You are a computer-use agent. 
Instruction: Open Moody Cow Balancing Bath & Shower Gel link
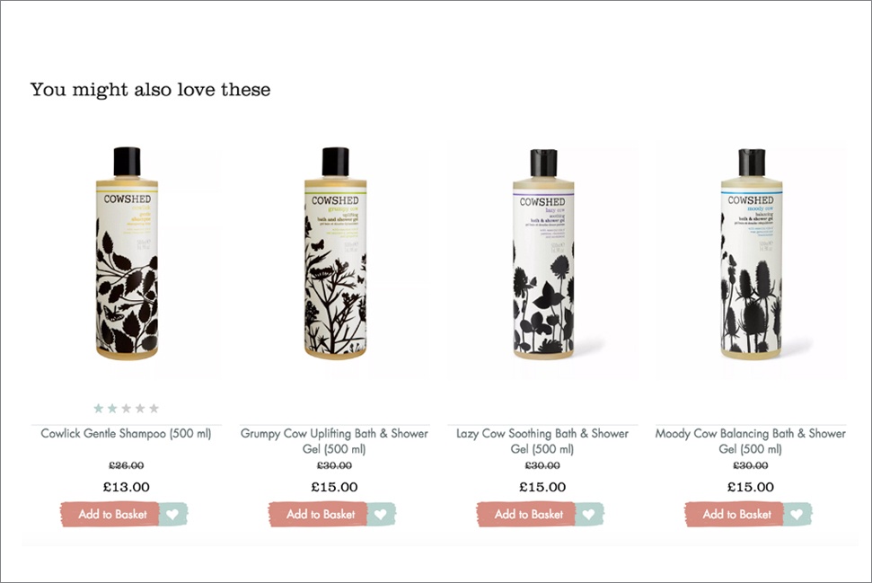[x=750, y=441]
